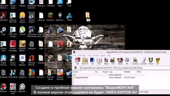Open the Commands menu in WinRAR
170x96 pixels.
82,55
